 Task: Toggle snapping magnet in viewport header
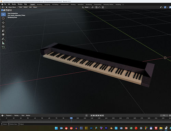[x=96, y=7]
